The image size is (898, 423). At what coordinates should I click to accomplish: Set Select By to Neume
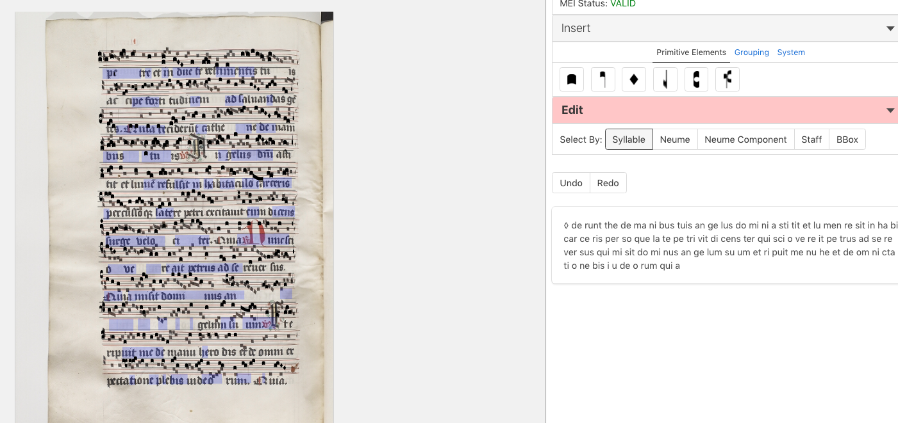tap(675, 140)
